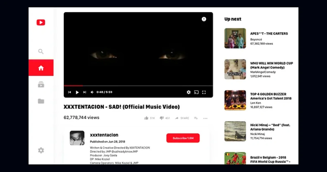
Task: Click the SHARE button
Action: coord(182,118)
